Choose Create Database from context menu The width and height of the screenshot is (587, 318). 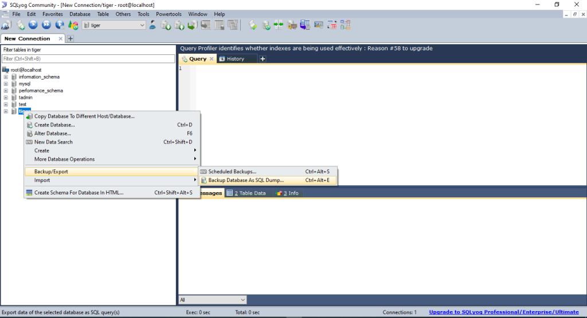[112, 125]
